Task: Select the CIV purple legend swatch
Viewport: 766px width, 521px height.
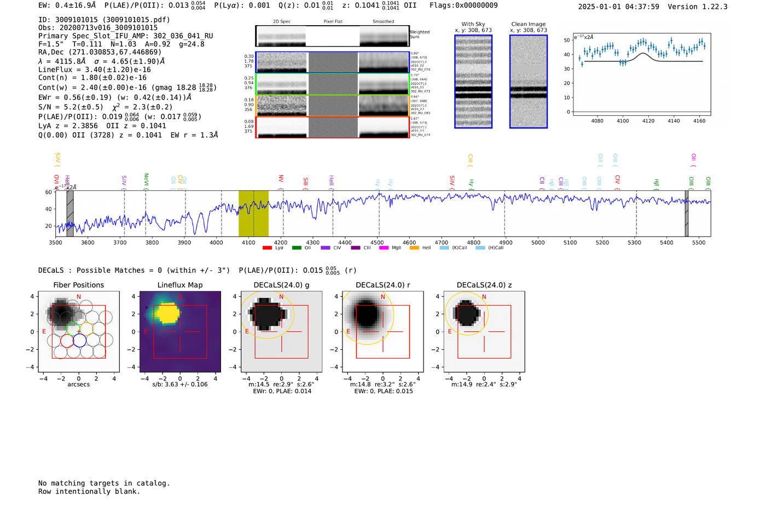Action: 326,248
